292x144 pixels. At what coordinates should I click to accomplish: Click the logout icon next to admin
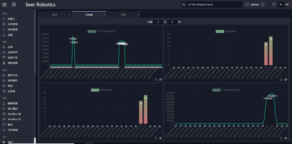(x=263, y=5)
